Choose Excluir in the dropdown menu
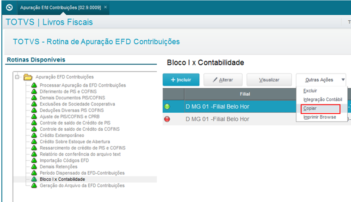The image size is (351, 202). pyautogui.click(x=310, y=91)
